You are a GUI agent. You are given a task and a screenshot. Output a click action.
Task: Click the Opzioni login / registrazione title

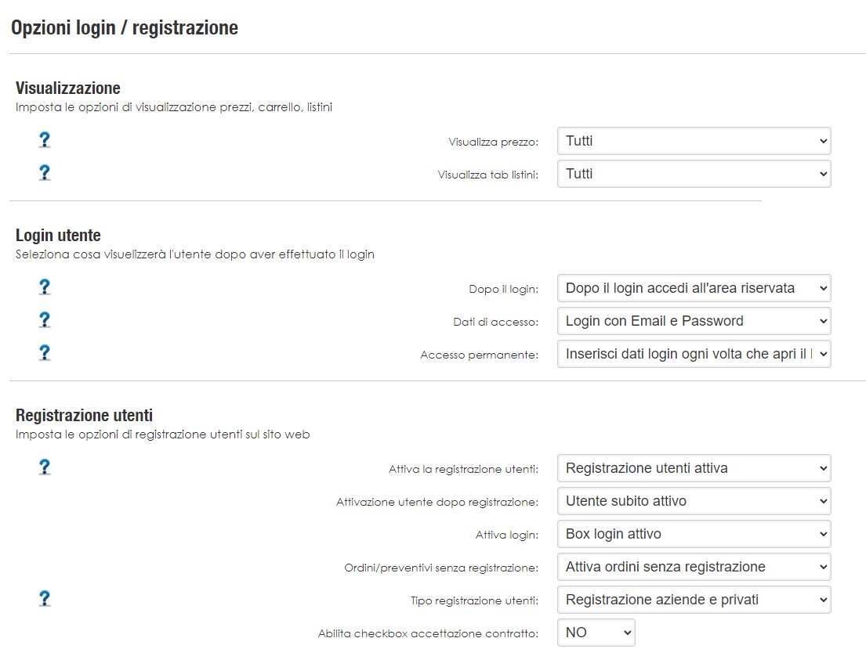tap(125, 27)
